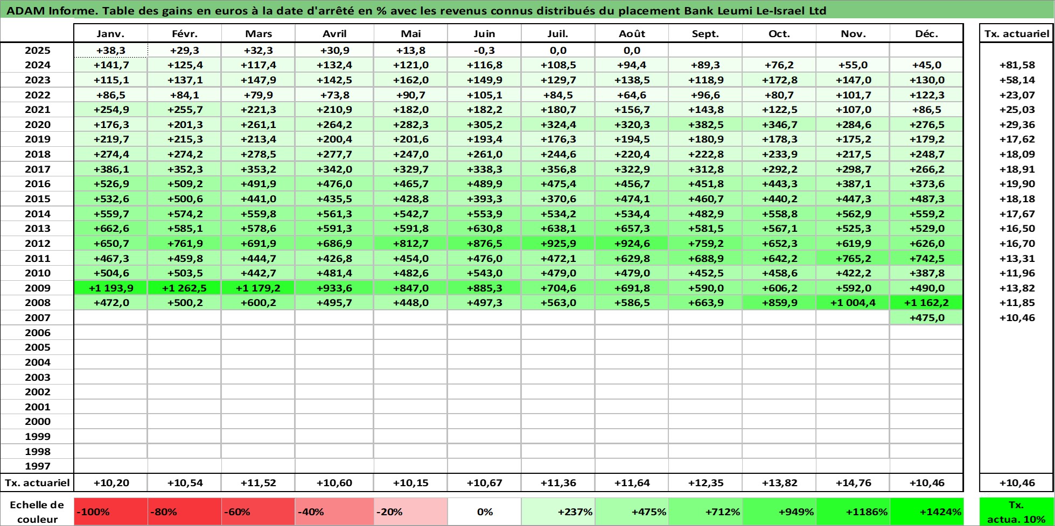Select the 0% white swatch
Screen dimensions: 1055x526
pyautogui.click(x=484, y=511)
